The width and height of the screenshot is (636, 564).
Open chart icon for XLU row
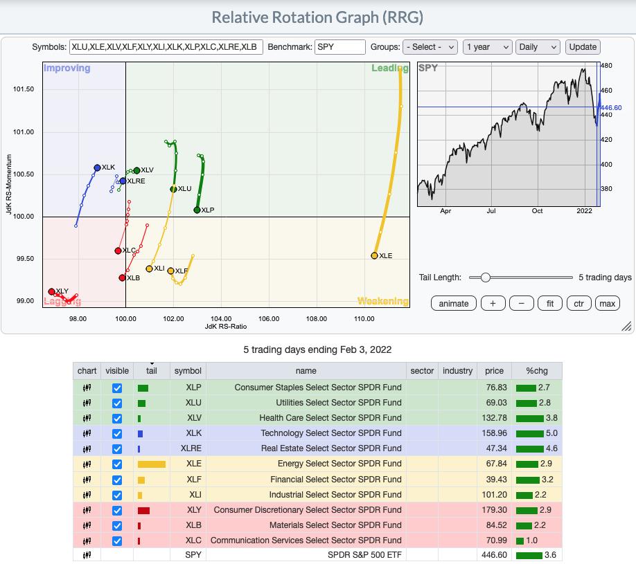tap(87, 403)
